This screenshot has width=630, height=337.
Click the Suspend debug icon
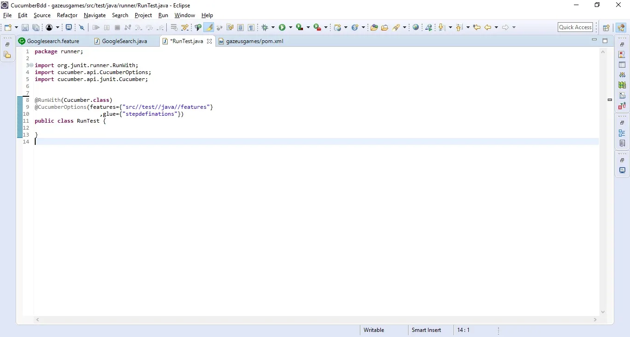tap(107, 27)
